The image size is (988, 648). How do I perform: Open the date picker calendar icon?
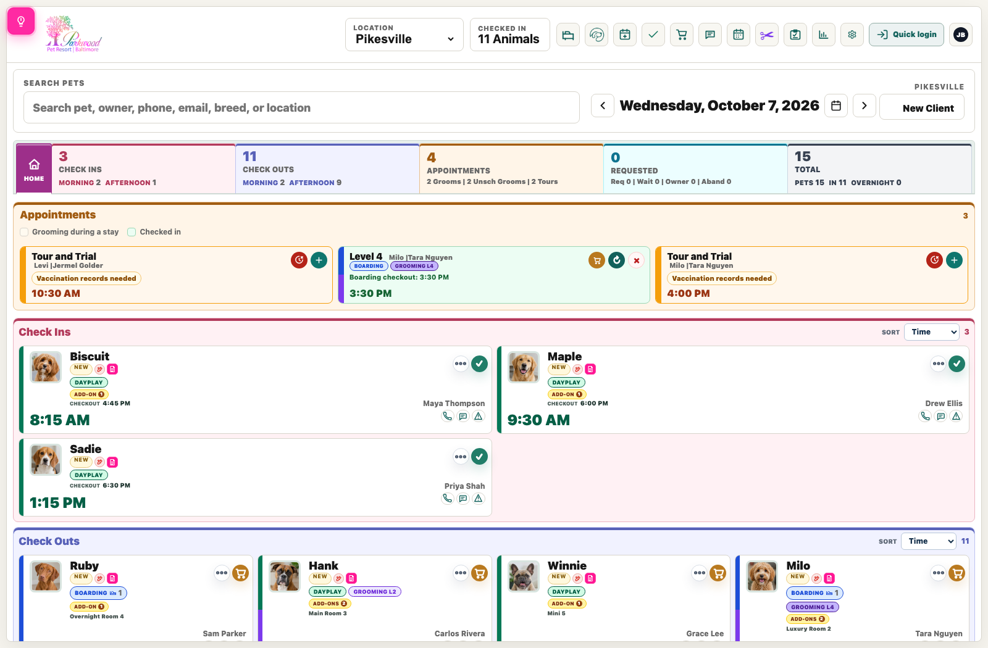click(836, 106)
